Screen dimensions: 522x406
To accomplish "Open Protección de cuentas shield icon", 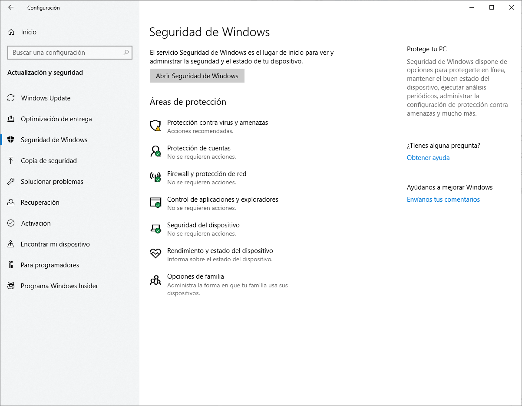I will pyautogui.click(x=155, y=151).
